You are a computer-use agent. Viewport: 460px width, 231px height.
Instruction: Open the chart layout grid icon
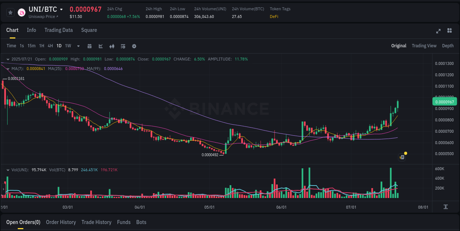click(x=449, y=31)
